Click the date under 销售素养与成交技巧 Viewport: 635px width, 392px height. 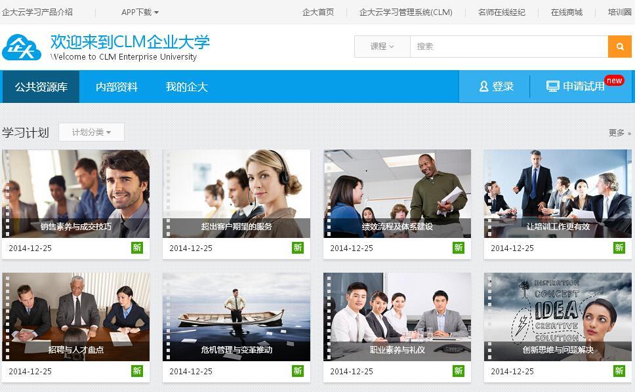point(30,248)
